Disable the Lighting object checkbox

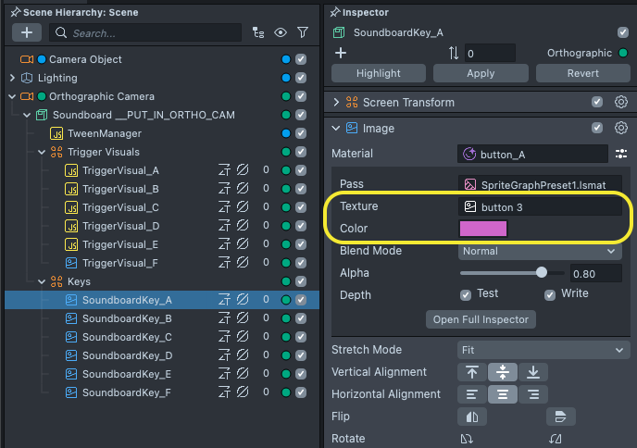click(301, 78)
